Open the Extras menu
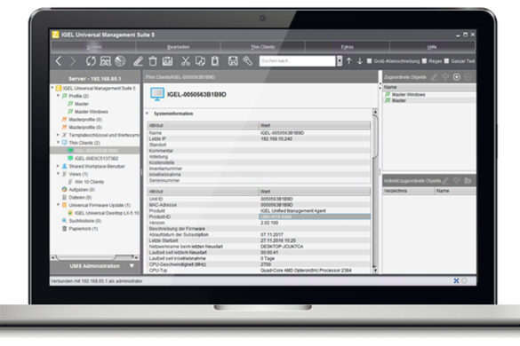520x346 pixels. pyautogui.click(x=348, y=47)
